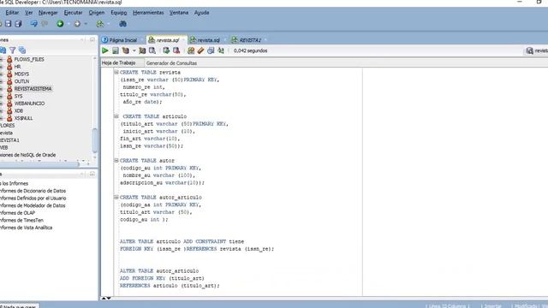Select the OUTLN user in the tree
Screen dimensions: 548x308
(21, 81)
